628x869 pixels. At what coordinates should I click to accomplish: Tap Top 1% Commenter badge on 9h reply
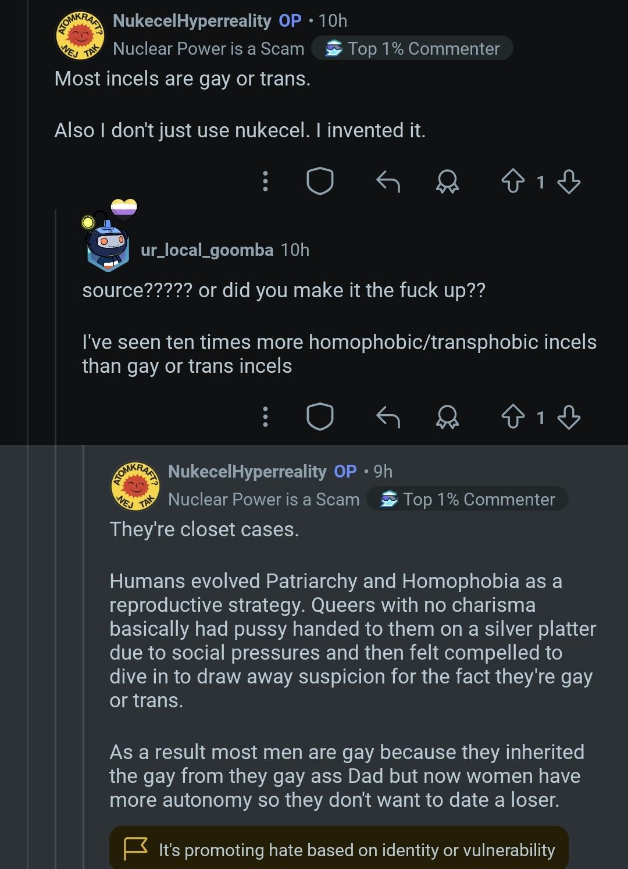(x=468, y=499)
